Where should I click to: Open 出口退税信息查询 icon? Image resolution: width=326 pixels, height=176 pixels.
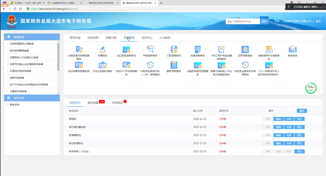(126, 50)
